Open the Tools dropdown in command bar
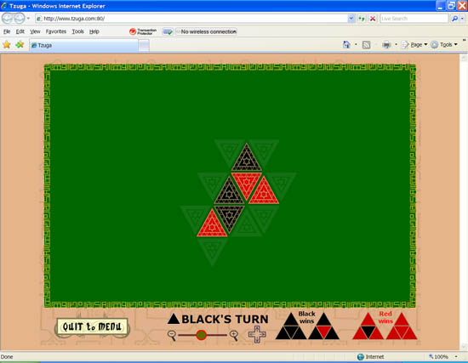The width and height of the screenshot is (468, 363). point(444,45)
